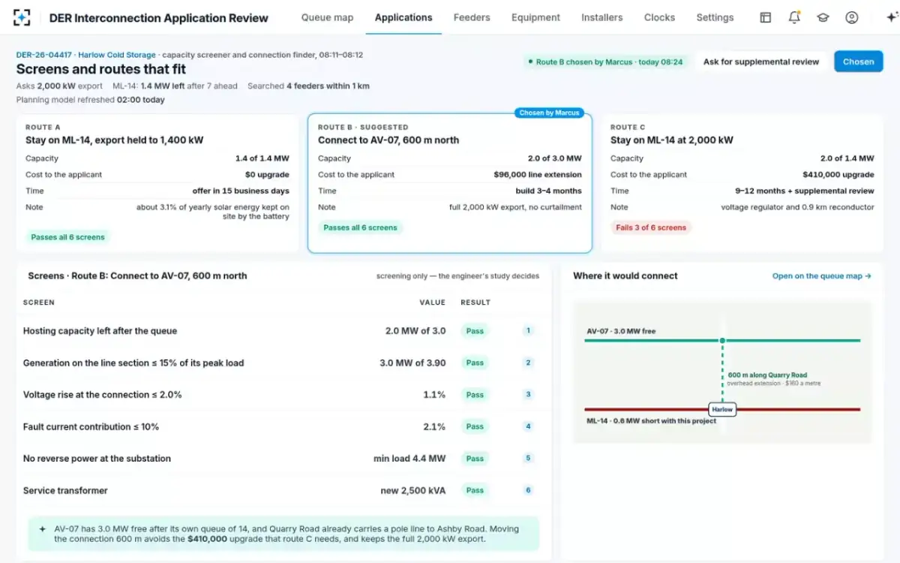Open the Clocks tab
The width and height of the screenshot is (900, 563).
(x=659, y=17)
